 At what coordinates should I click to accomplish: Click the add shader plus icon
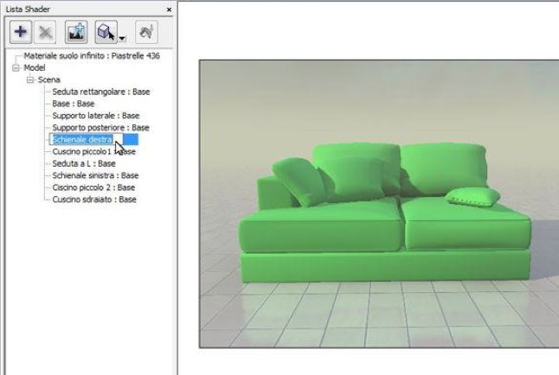point(21,32)
